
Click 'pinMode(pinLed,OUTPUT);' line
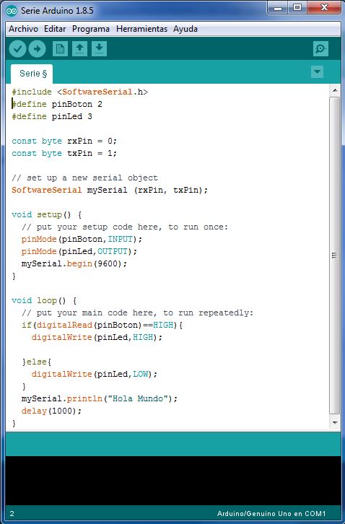79,252
